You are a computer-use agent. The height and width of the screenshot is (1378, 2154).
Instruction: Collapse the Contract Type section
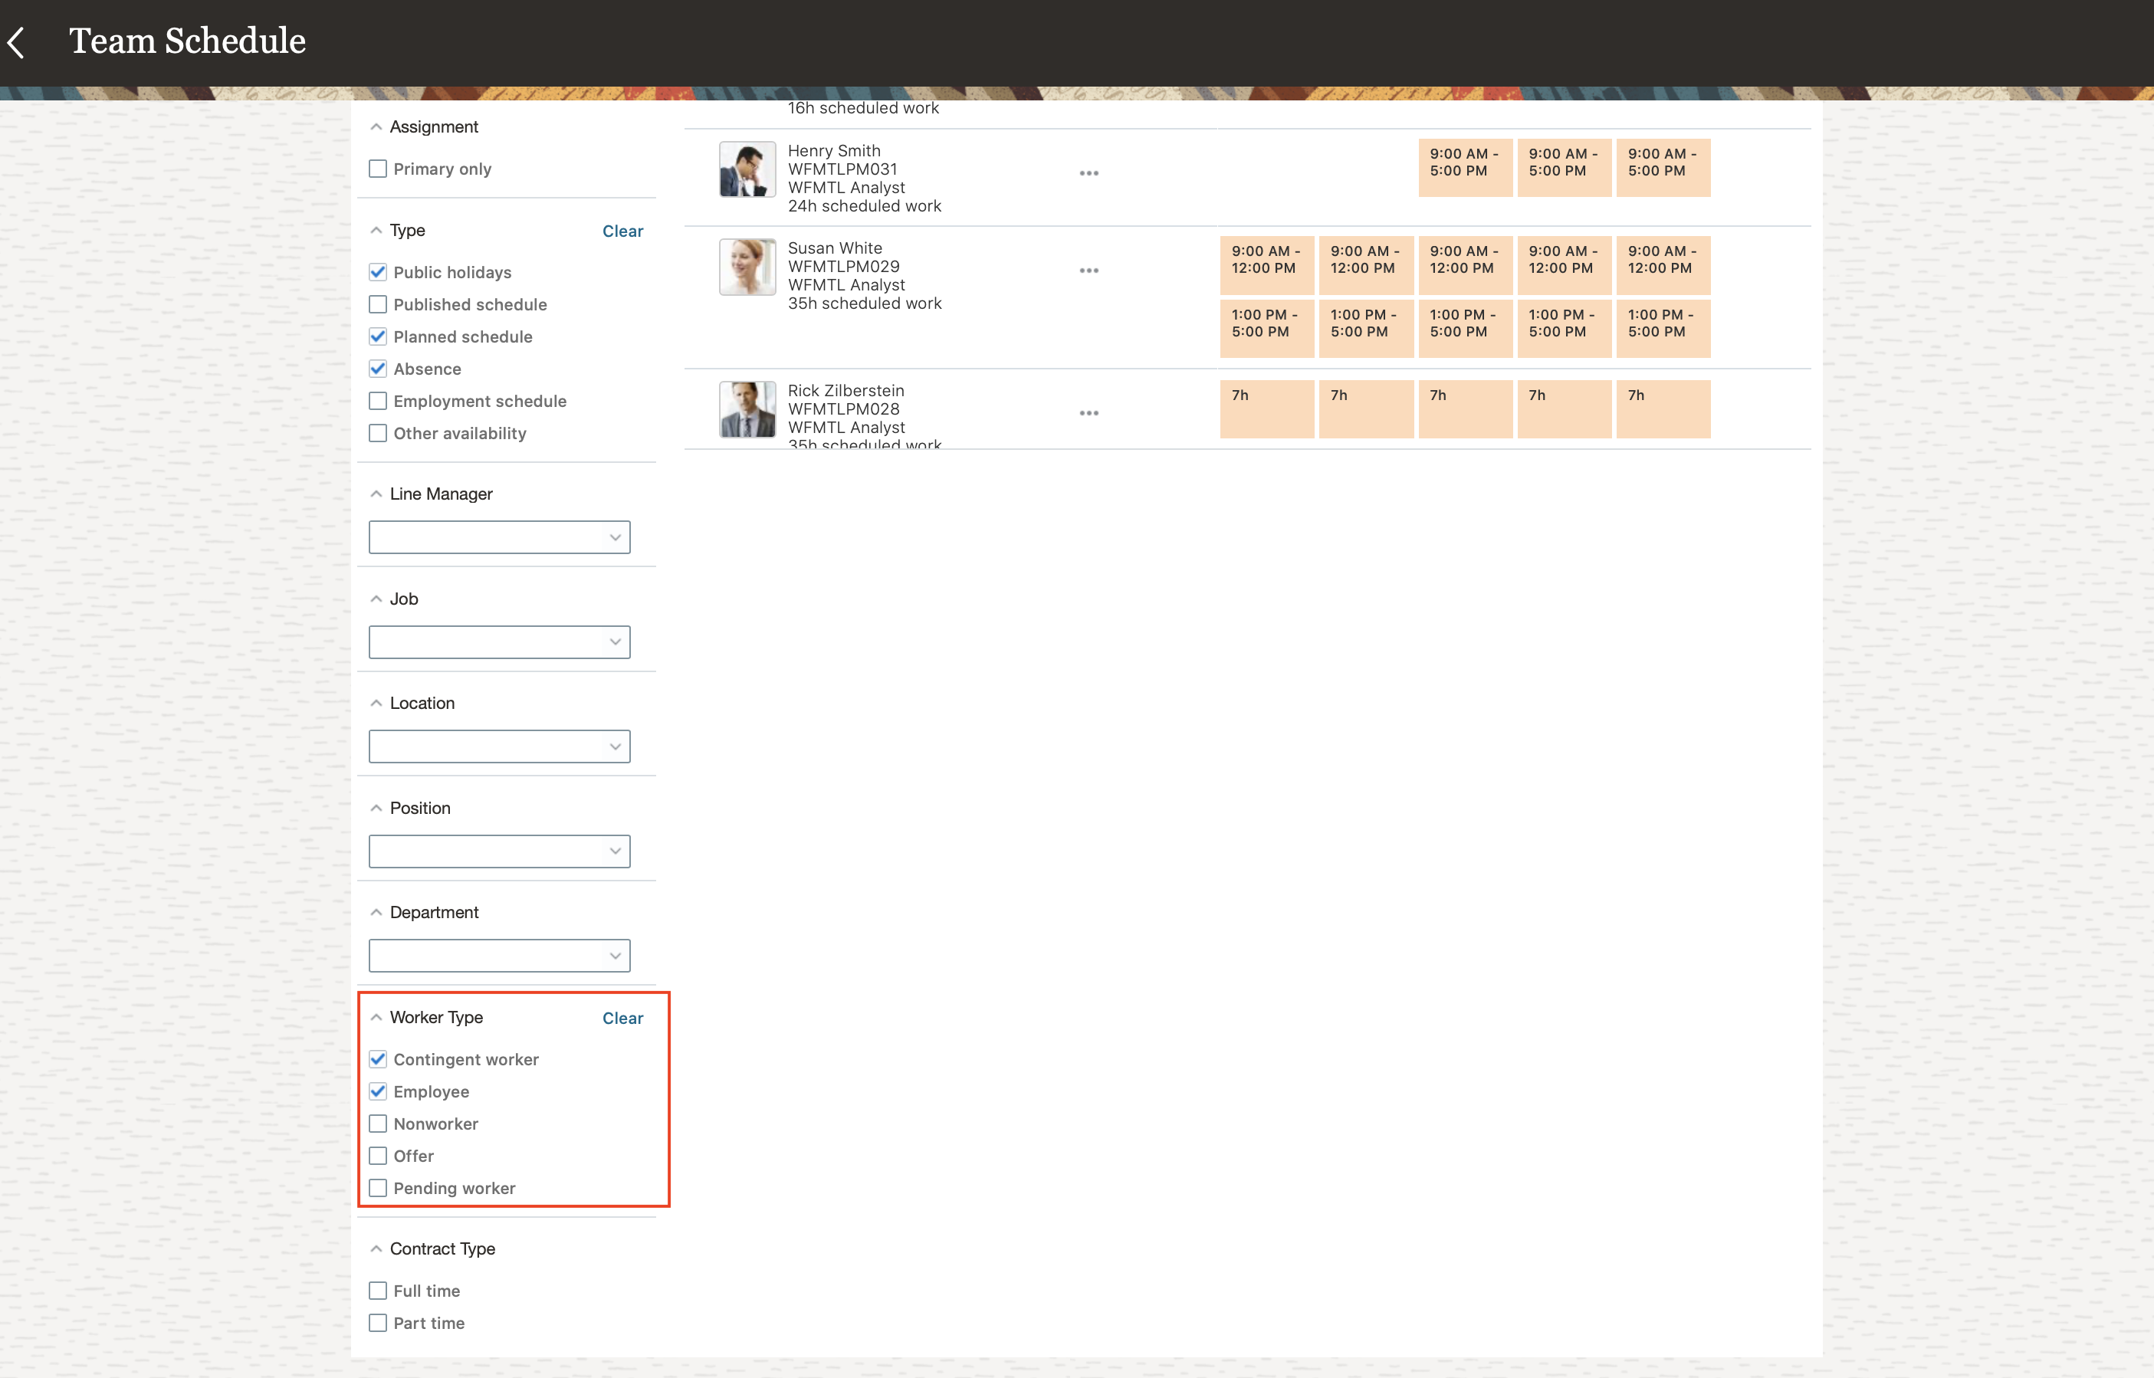[x=376, y=1248]
